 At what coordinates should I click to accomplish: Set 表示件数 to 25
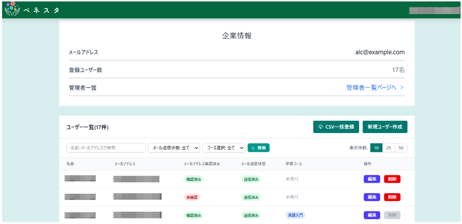click(x=388, y=148)
